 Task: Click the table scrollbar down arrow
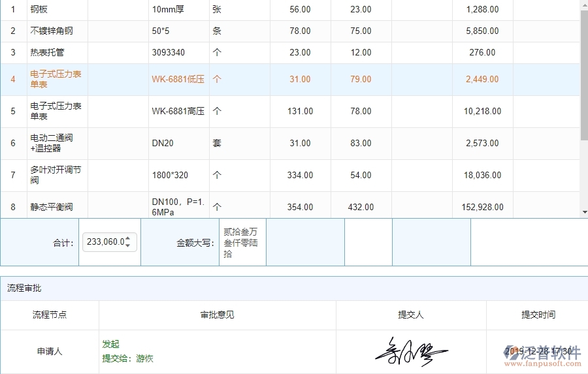coord(584,212)
